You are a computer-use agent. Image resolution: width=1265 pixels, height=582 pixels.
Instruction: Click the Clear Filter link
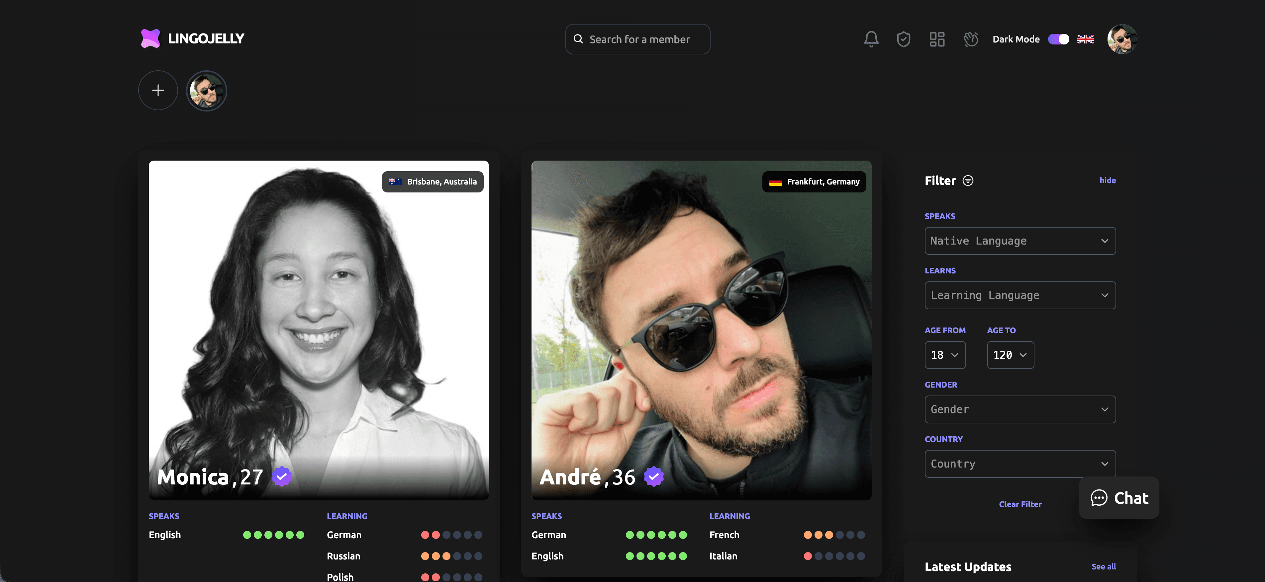coord(1020,504)
